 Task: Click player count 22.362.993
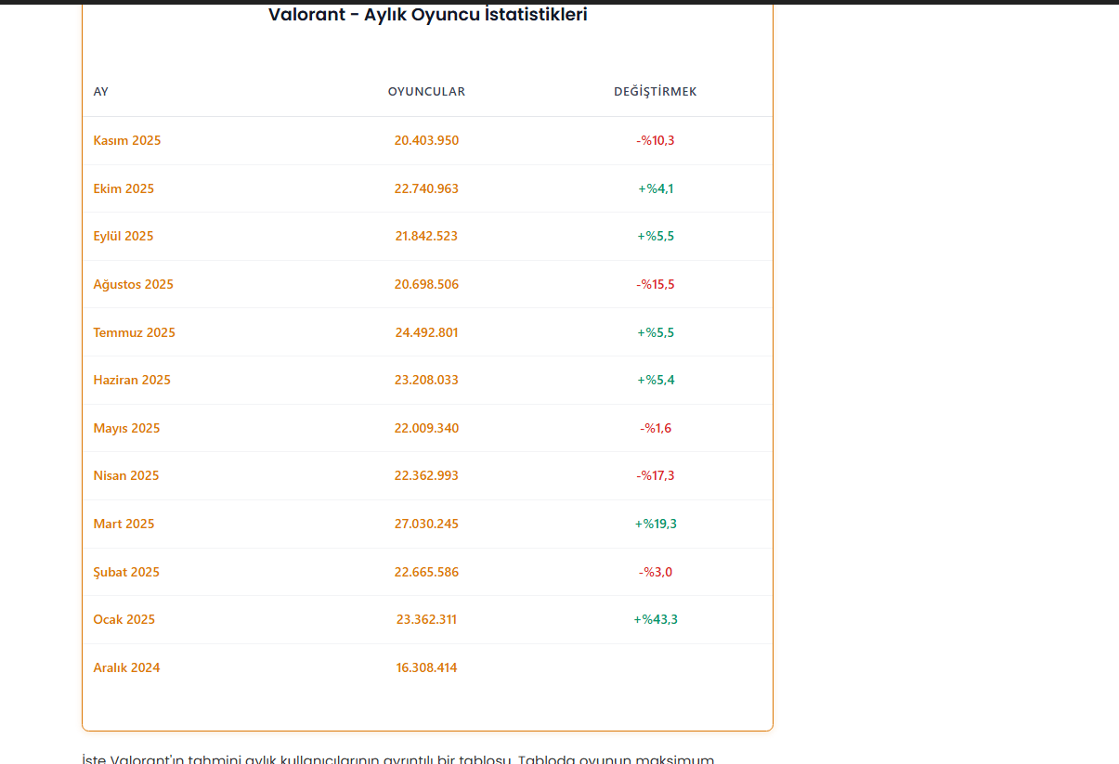[426, 475]
